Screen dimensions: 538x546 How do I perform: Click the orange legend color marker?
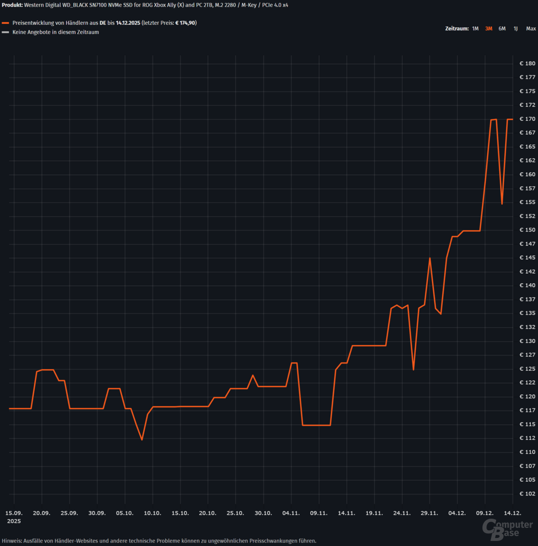pos(6,23)
